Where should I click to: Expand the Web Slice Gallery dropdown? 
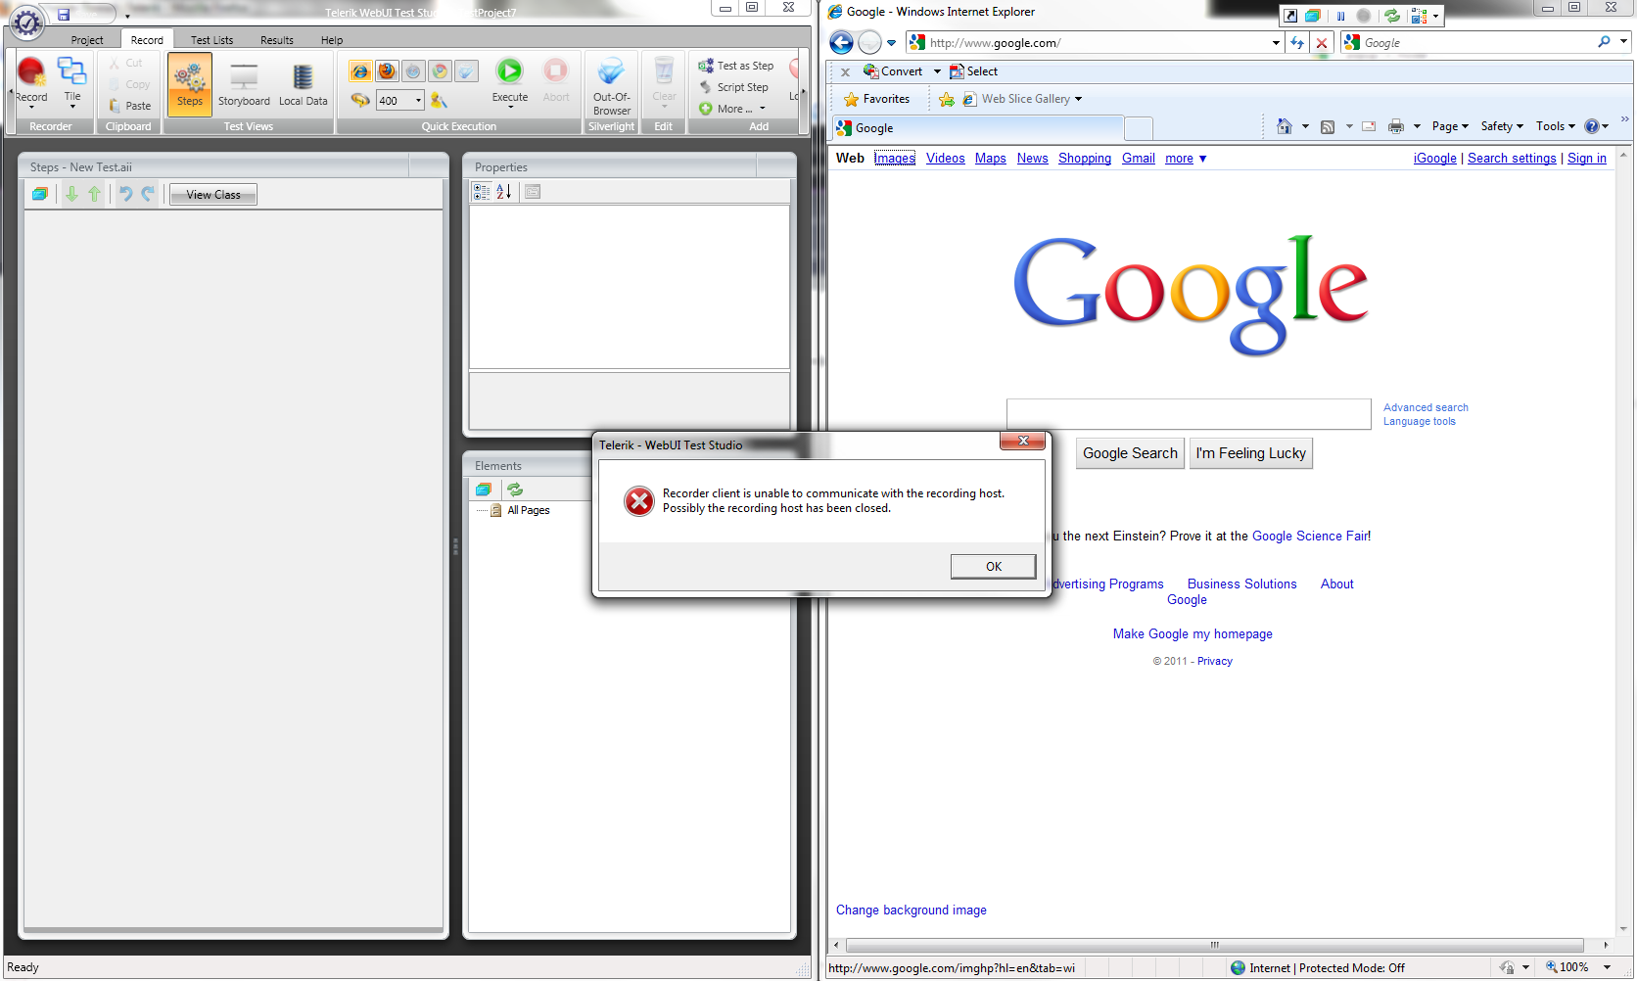pyautogui.click(x=1079, y=99)
